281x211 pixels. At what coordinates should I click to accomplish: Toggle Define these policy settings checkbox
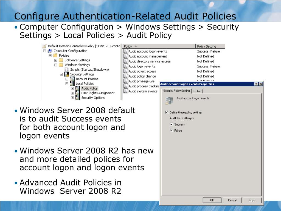tap(167, 112)
